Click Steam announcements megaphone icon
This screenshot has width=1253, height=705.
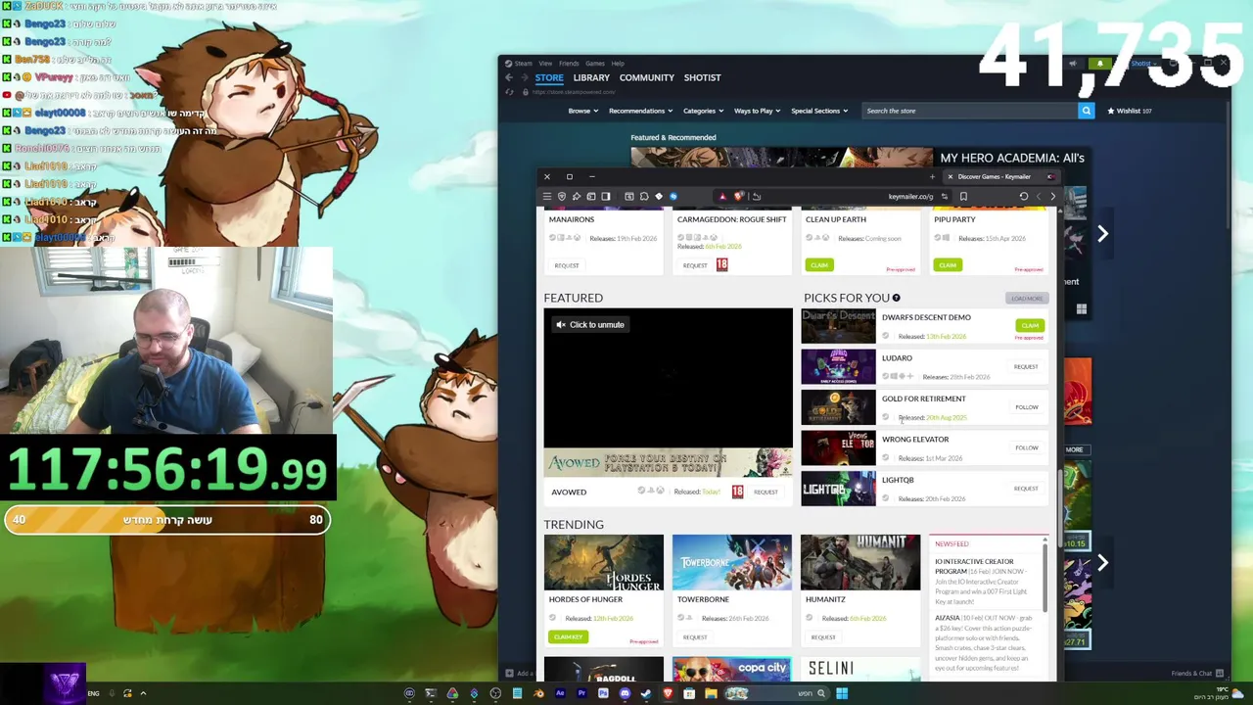pyautogui.click(x=1073, y=64)
